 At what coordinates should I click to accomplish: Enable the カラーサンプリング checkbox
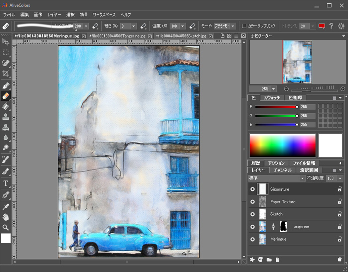coord(244,26)
